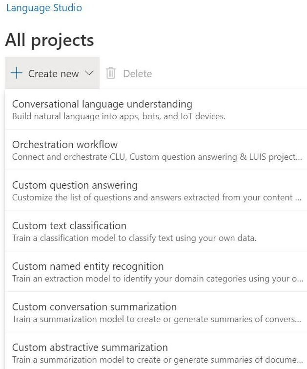Click the 'summaries of convers...' description line
The width and height of the screenshot is (307, 369).
[157, 319]
